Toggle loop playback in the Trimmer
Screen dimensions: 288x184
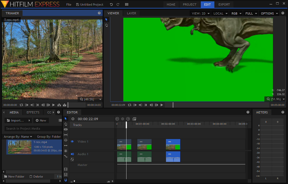tap(21, 105)
